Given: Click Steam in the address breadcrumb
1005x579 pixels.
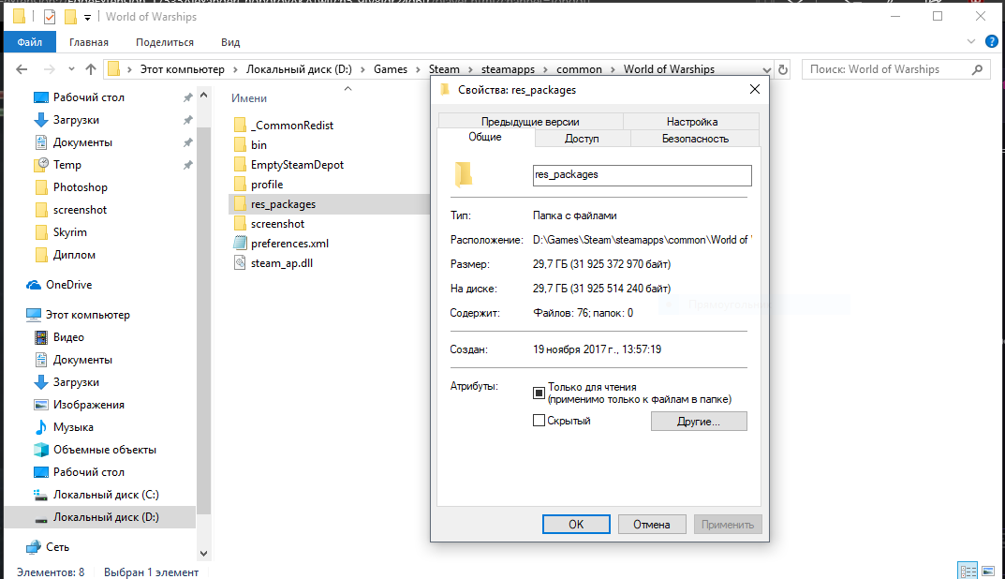Looking at the screenshot, I should [444, 69].
